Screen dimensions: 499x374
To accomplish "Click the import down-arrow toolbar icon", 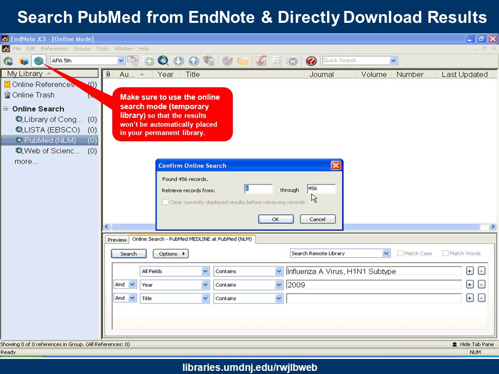I will click(x=178, y=61).
